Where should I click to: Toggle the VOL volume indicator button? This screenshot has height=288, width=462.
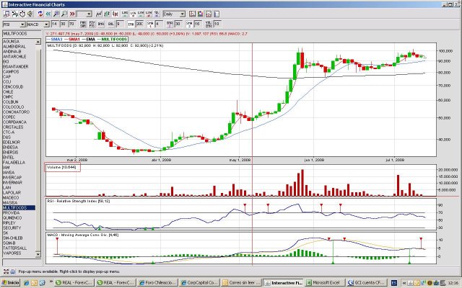(209, 24)
